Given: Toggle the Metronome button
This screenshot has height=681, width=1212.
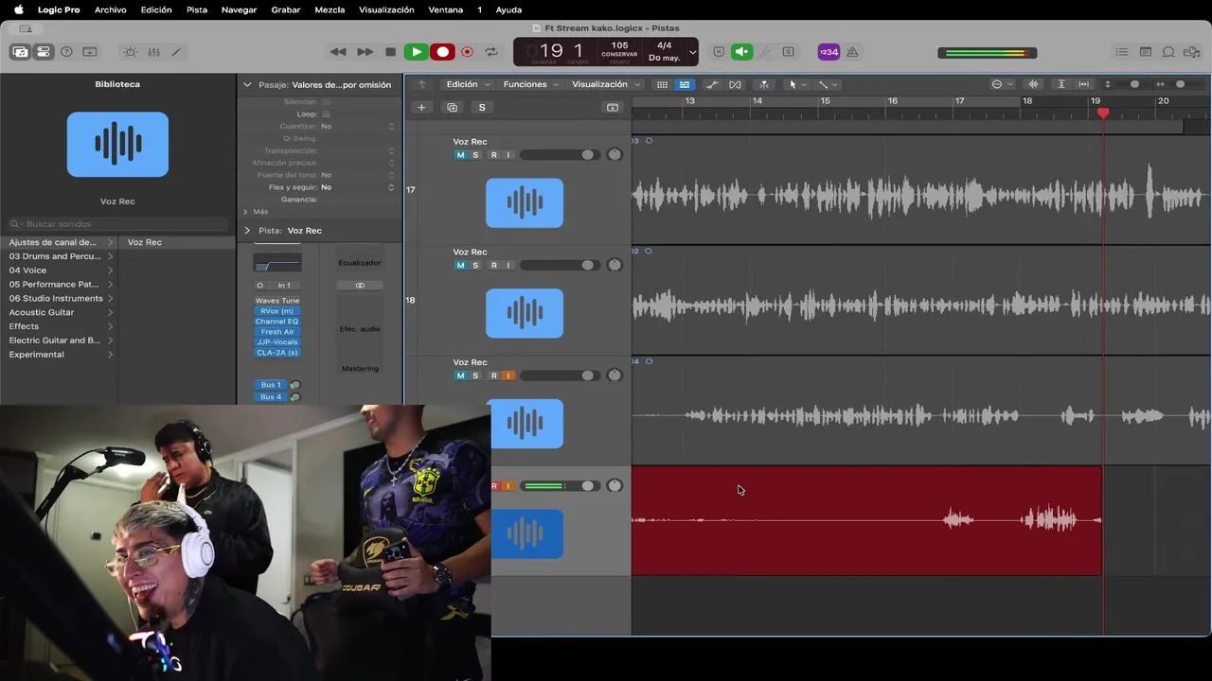Looking at the screenshot, I should (852, 52).
